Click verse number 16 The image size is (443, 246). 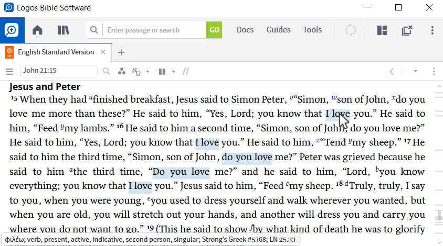[120, 126]
